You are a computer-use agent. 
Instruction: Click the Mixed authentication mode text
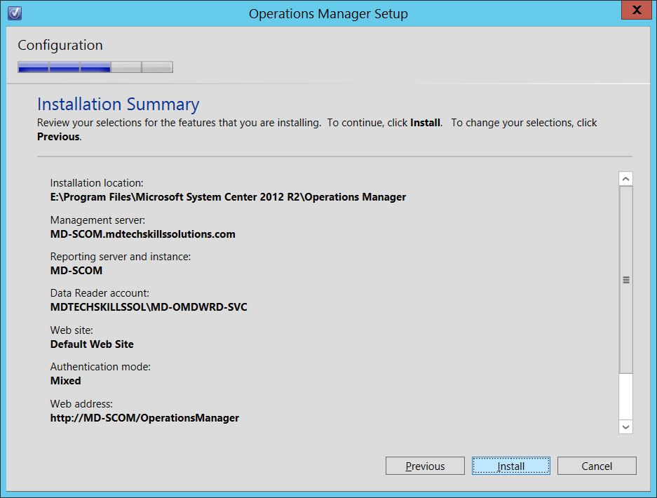[65, 380]
